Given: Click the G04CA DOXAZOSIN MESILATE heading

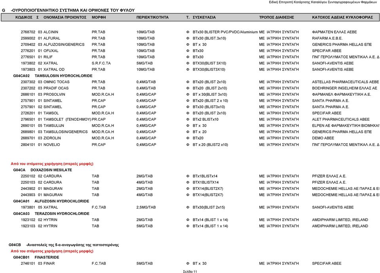Looking at the screenshot, I should (x=42, y=170).
